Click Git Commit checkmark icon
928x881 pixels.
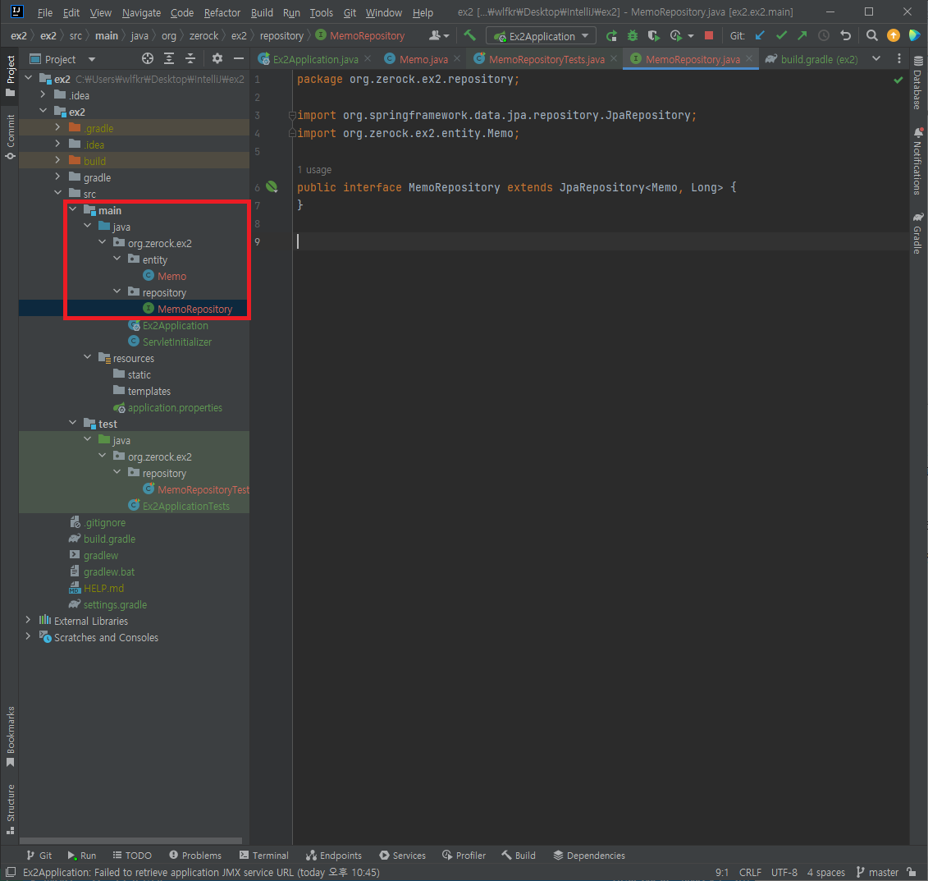(x=781, y=35)
